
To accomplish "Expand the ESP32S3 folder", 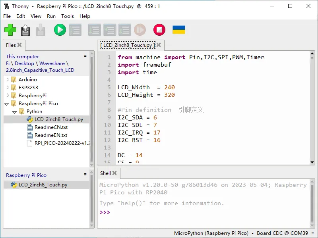I will point(8,87).
